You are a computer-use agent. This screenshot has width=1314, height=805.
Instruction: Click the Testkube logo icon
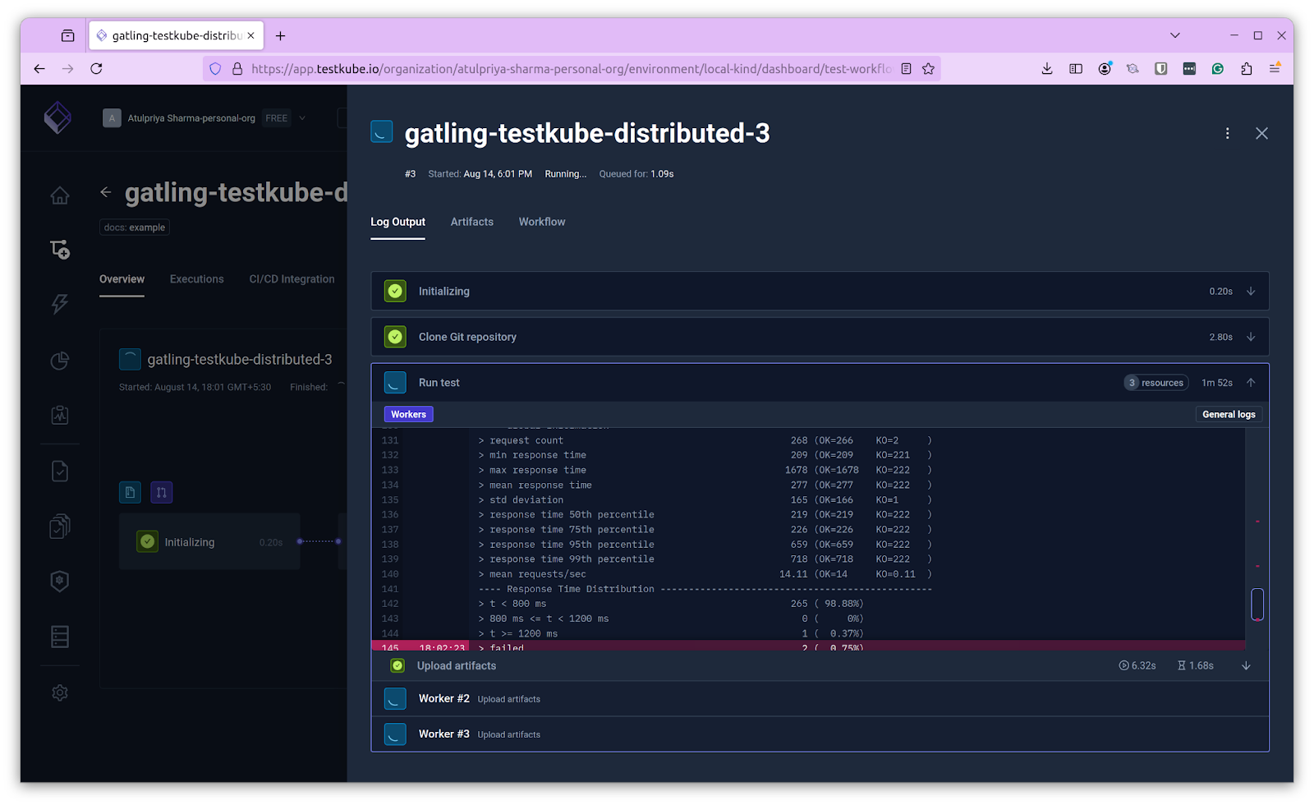coord(57,117)
